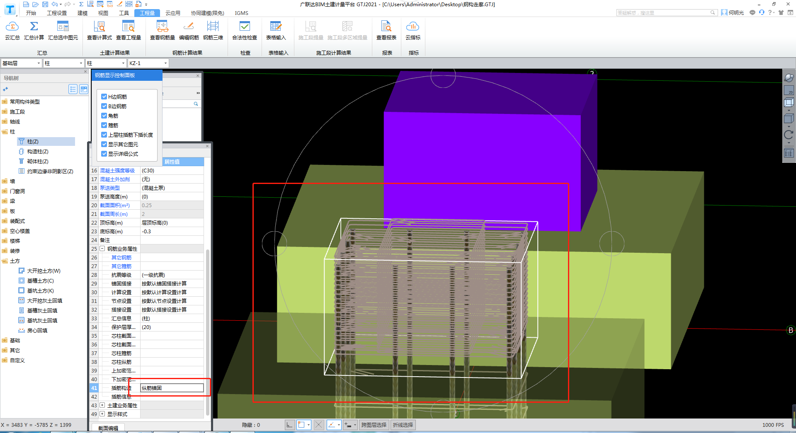Click 折线选择 button
This screenshot has height=433, width=796.
click(403, 425)
